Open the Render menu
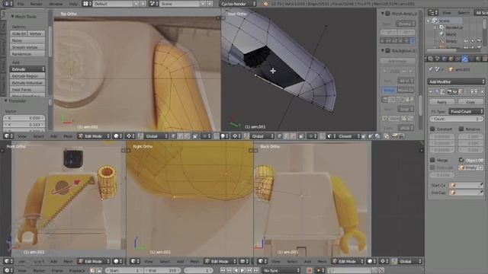The image size is (488, 274). 36,4
